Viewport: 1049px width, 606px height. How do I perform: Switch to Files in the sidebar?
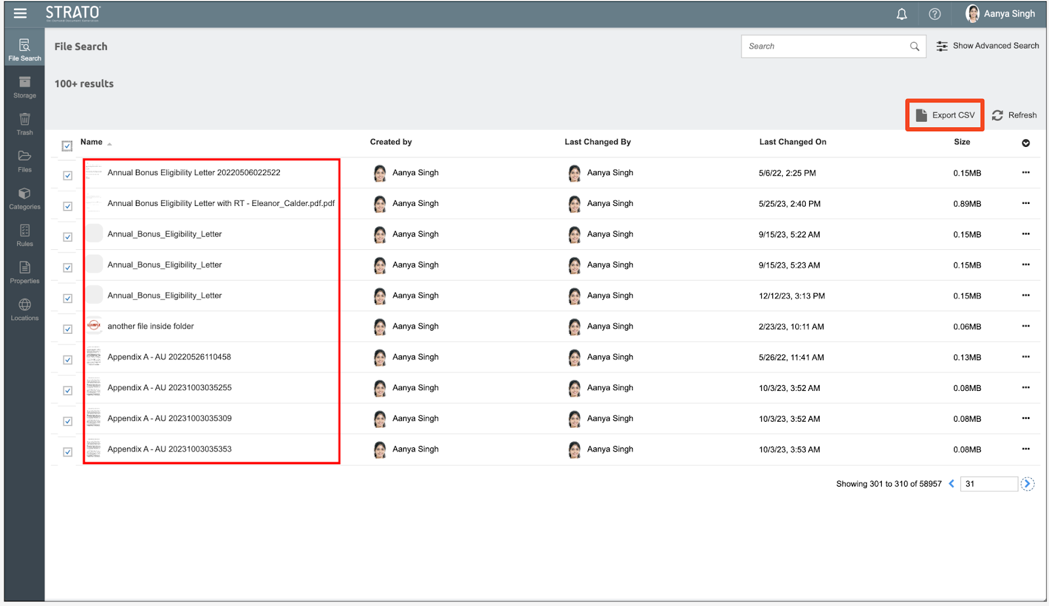25,161
